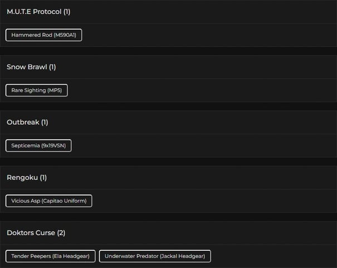Image resolution: width=337 pixels, height=268 pixels.
Task: Open the Septicemia (9x19VSN) item
Action: (38, 145)
